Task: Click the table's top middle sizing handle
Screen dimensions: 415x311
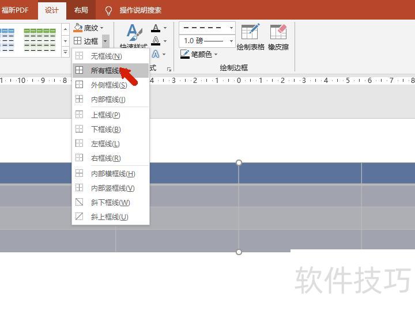Action: click(239, 162)
